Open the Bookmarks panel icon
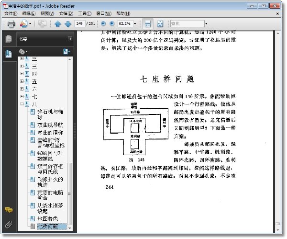The image size is (287, 239). click(x=9, y=54)
